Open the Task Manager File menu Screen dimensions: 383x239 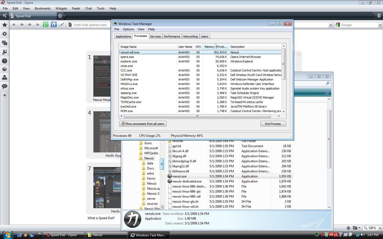[x=117, y=29]
